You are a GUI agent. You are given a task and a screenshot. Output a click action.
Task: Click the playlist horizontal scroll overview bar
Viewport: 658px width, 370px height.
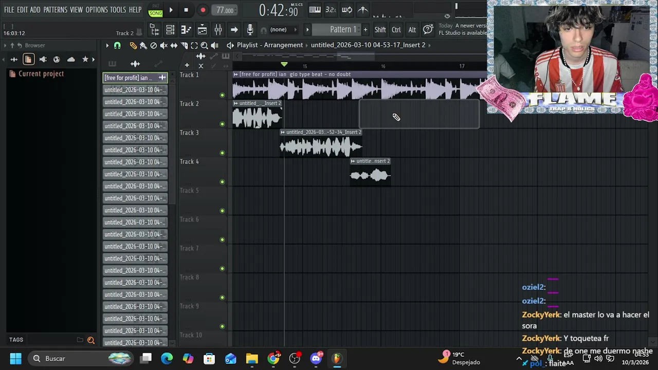coord(355,56)
